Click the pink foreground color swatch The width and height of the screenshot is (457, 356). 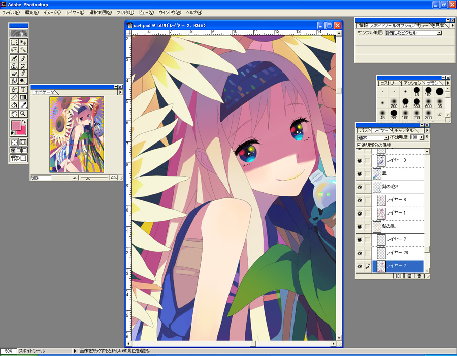(16, 125)
